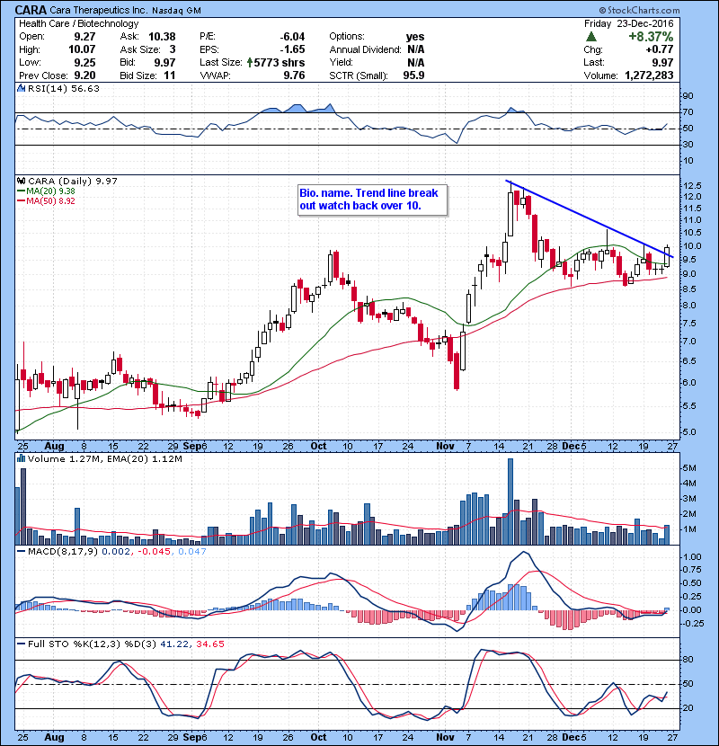Viewport: 719px width, 746px height.
Task: Click the Friday 23-Dec-2016 date
Action: coord(629,23)
